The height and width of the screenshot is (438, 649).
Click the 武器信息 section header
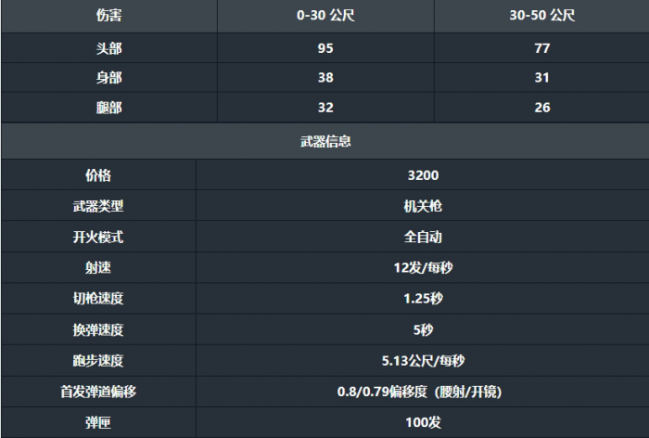(x=324, y=142)
